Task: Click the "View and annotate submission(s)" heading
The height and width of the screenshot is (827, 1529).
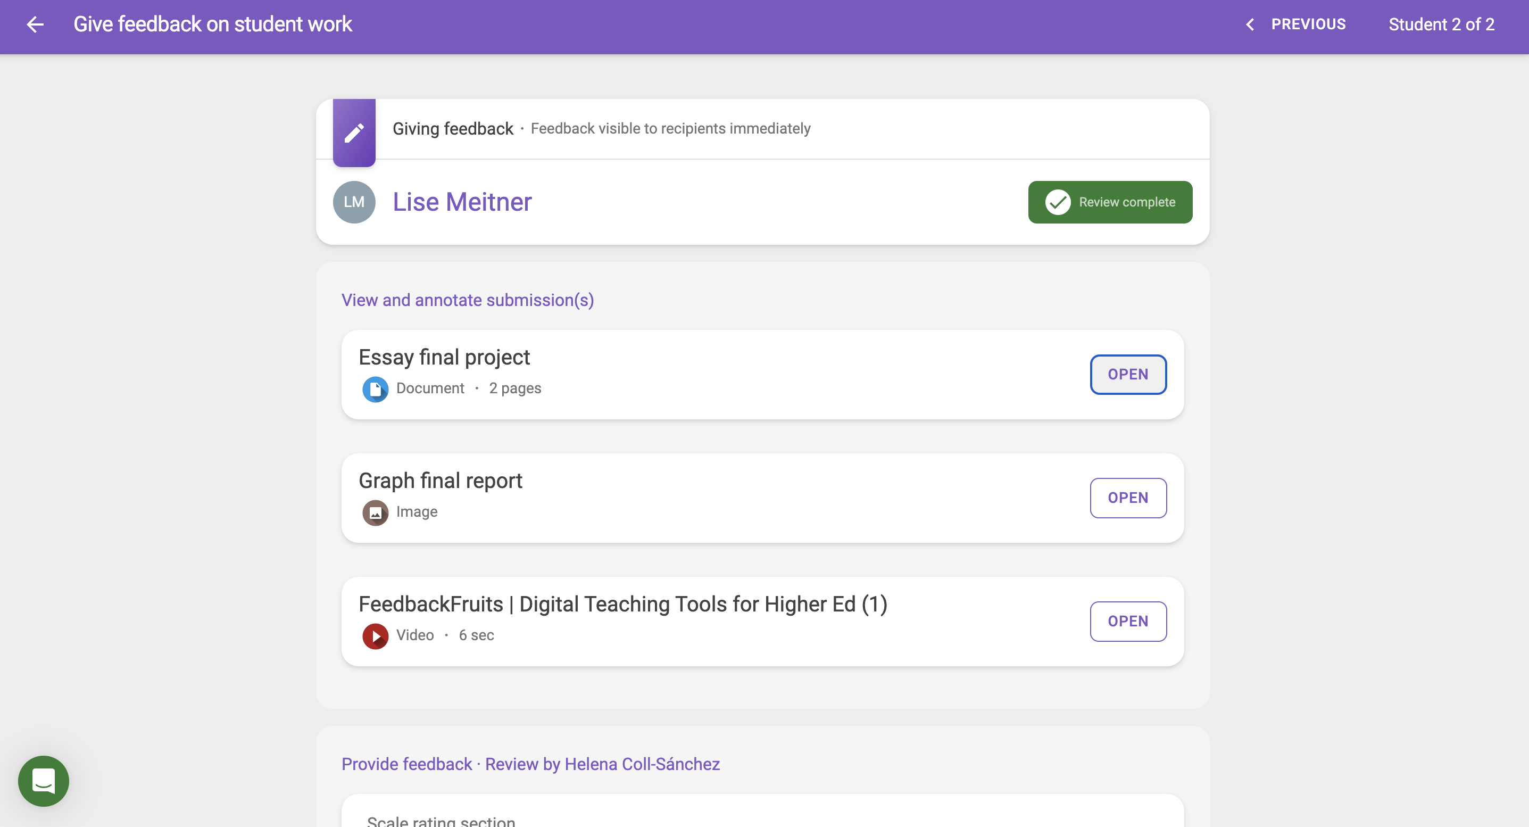Action: (468, 300)
